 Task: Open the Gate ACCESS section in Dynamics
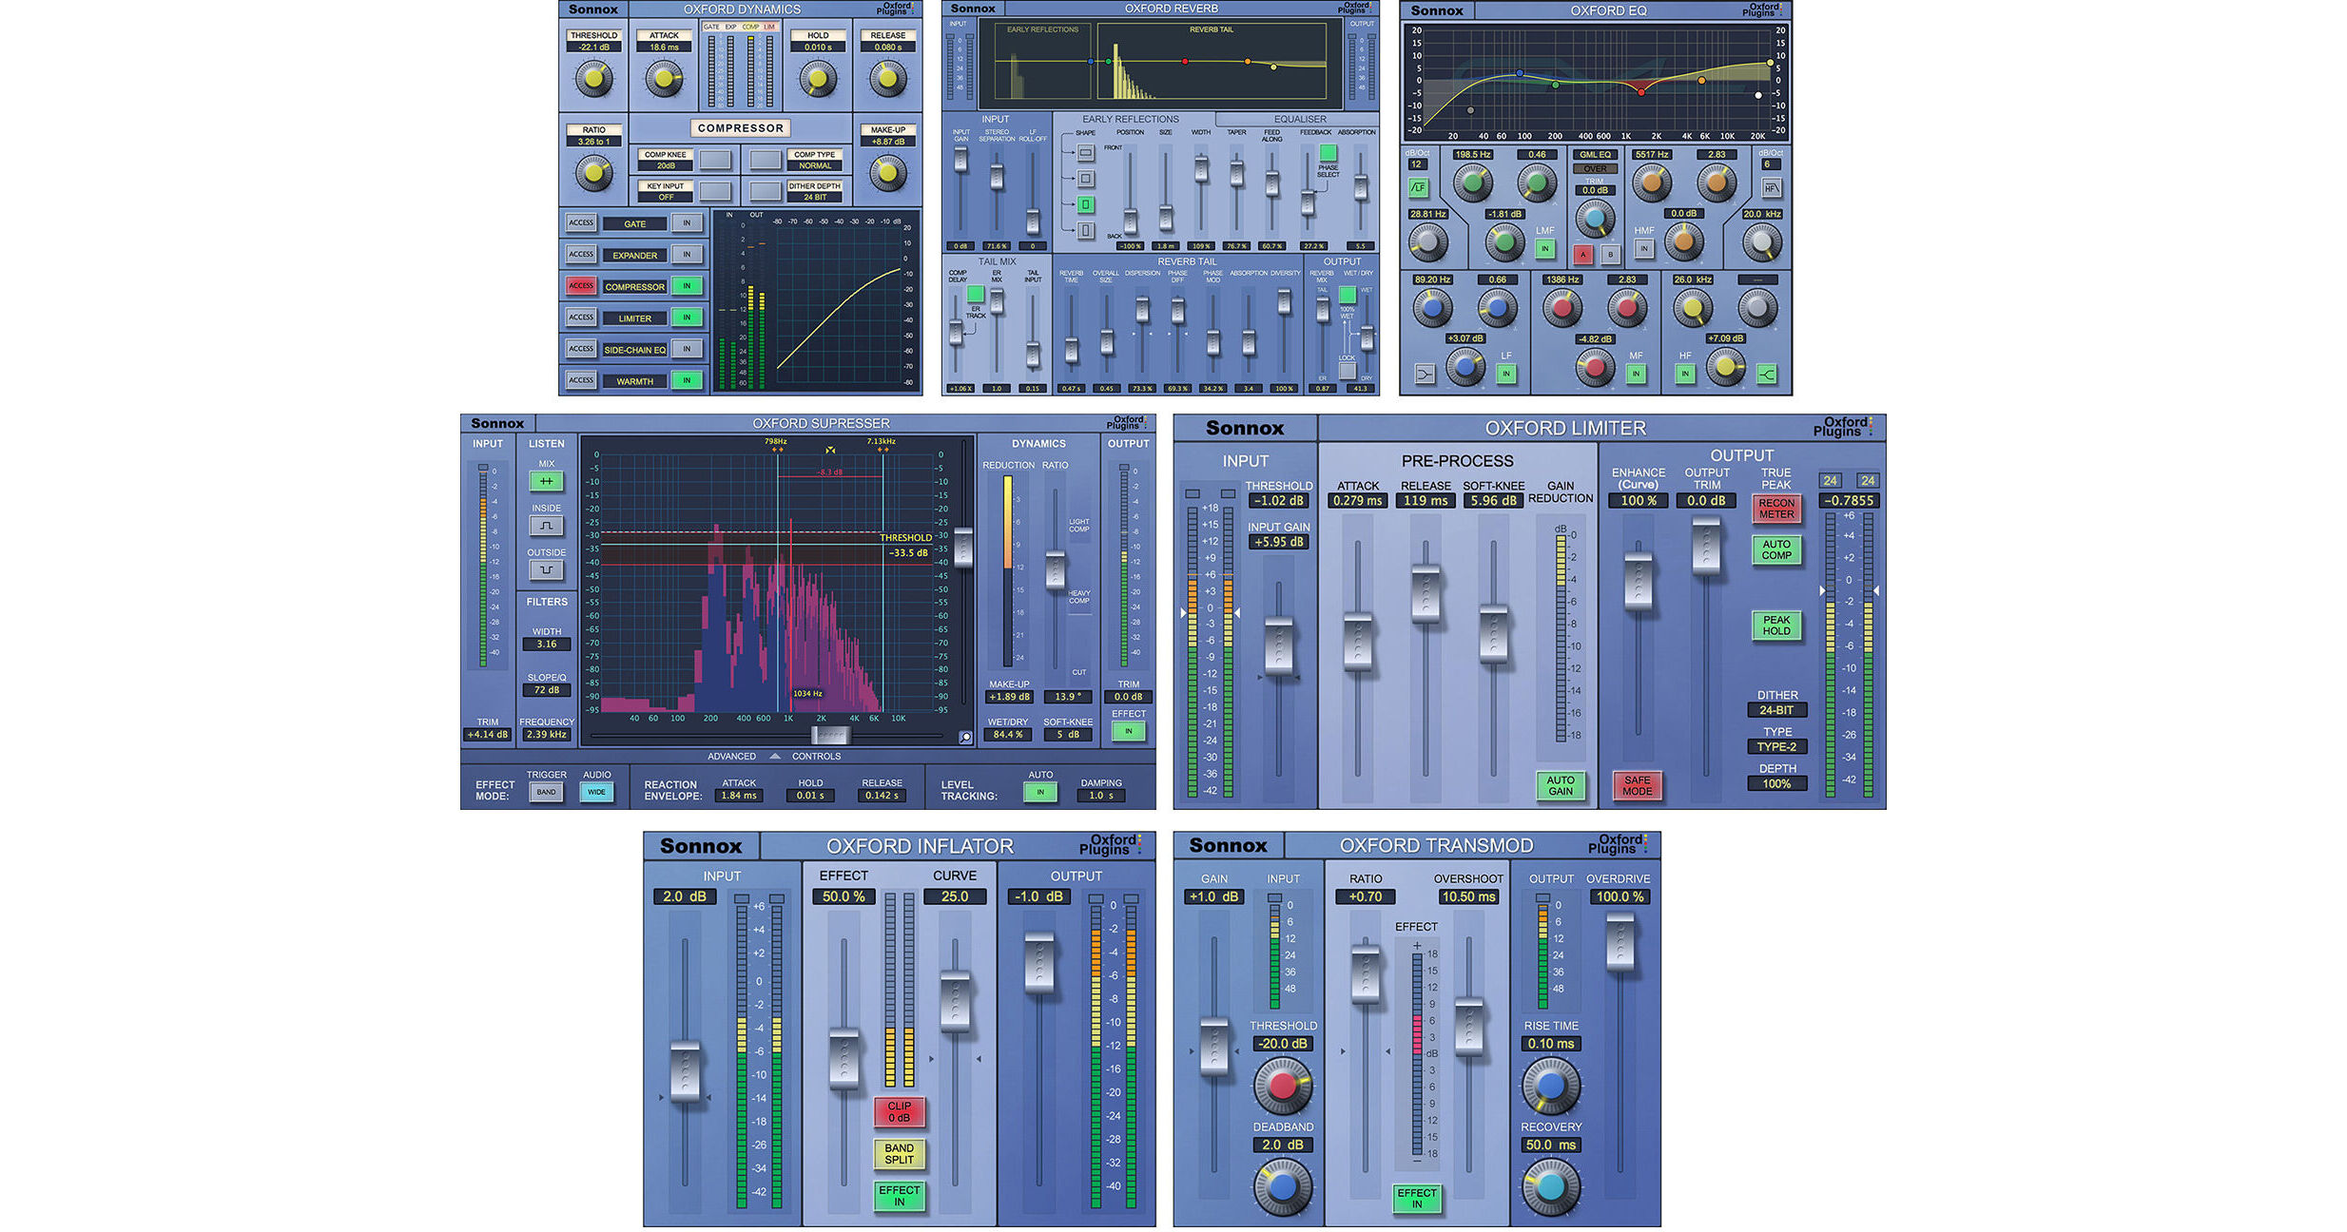(x=581, y=223)
